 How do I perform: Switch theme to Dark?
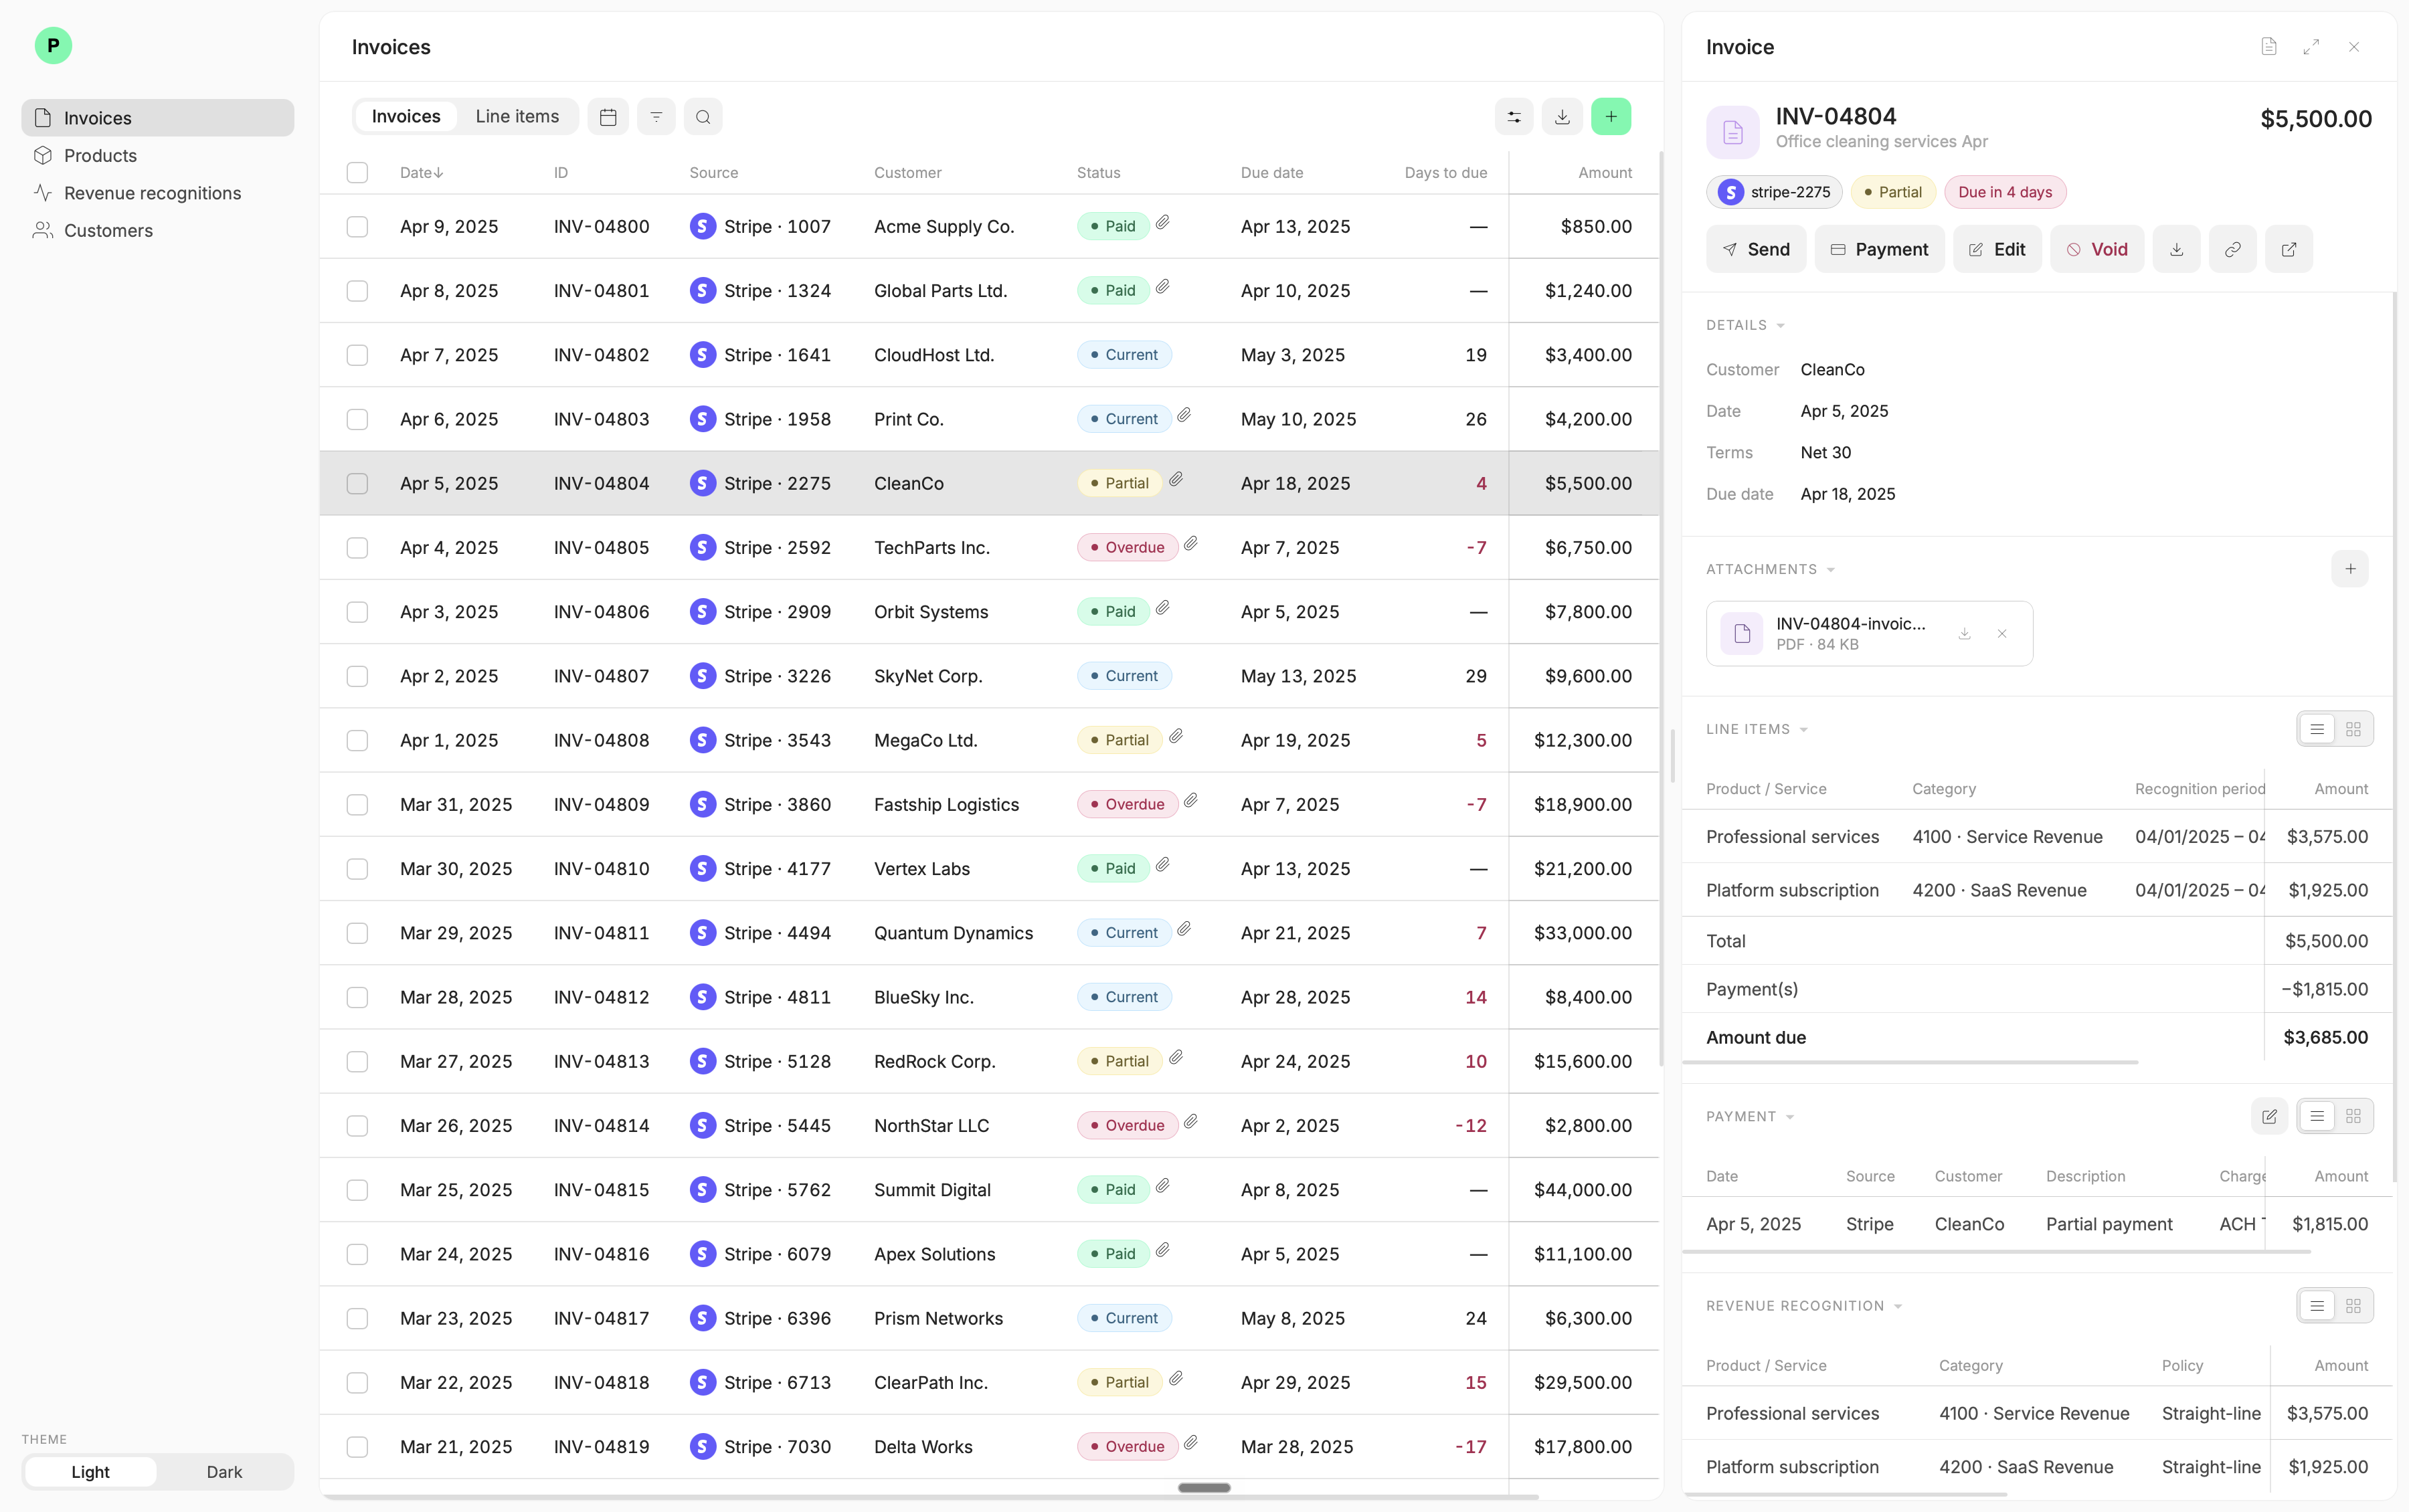224,1472
